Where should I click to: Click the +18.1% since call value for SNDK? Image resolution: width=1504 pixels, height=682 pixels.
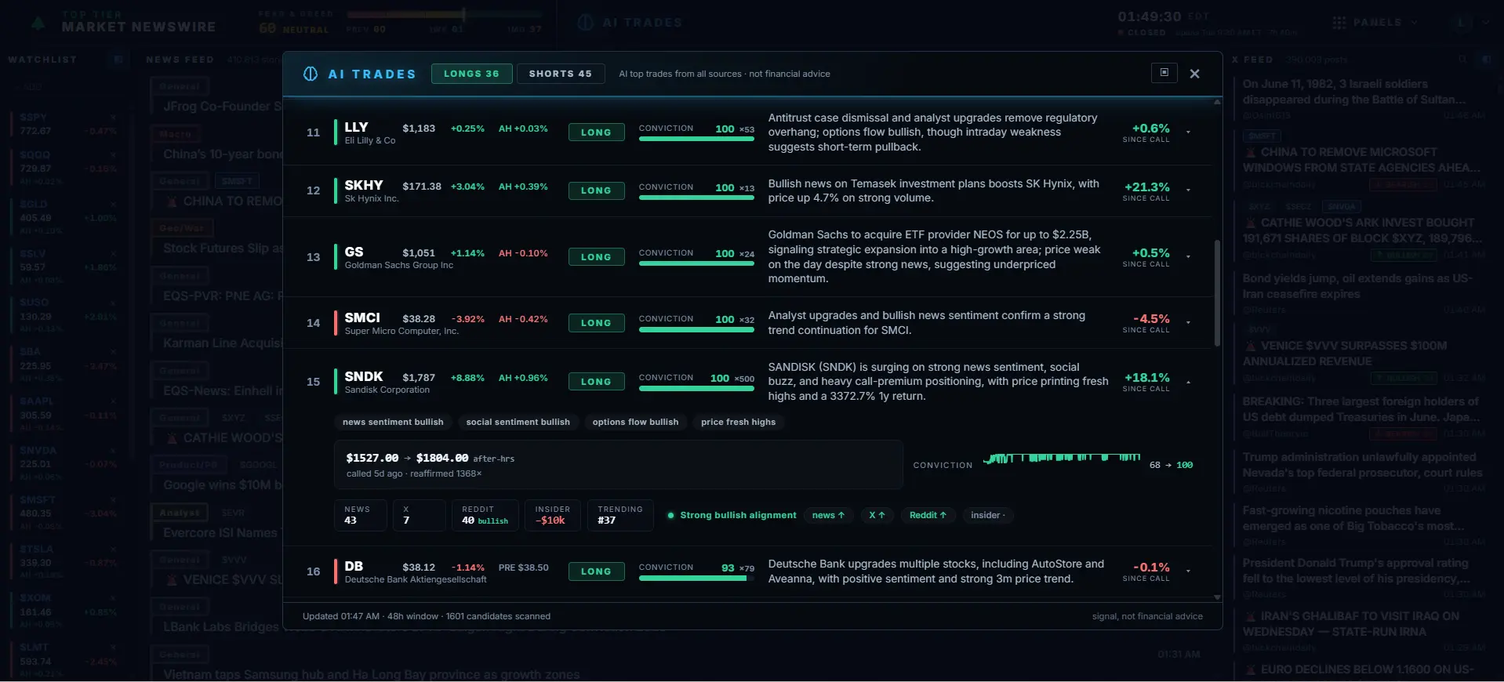coord(1146,378)
